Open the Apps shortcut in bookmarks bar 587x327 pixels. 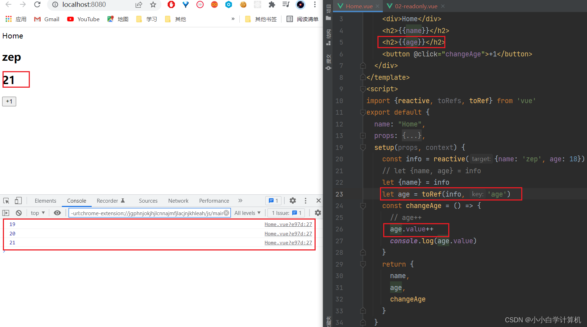click(16, 19)
